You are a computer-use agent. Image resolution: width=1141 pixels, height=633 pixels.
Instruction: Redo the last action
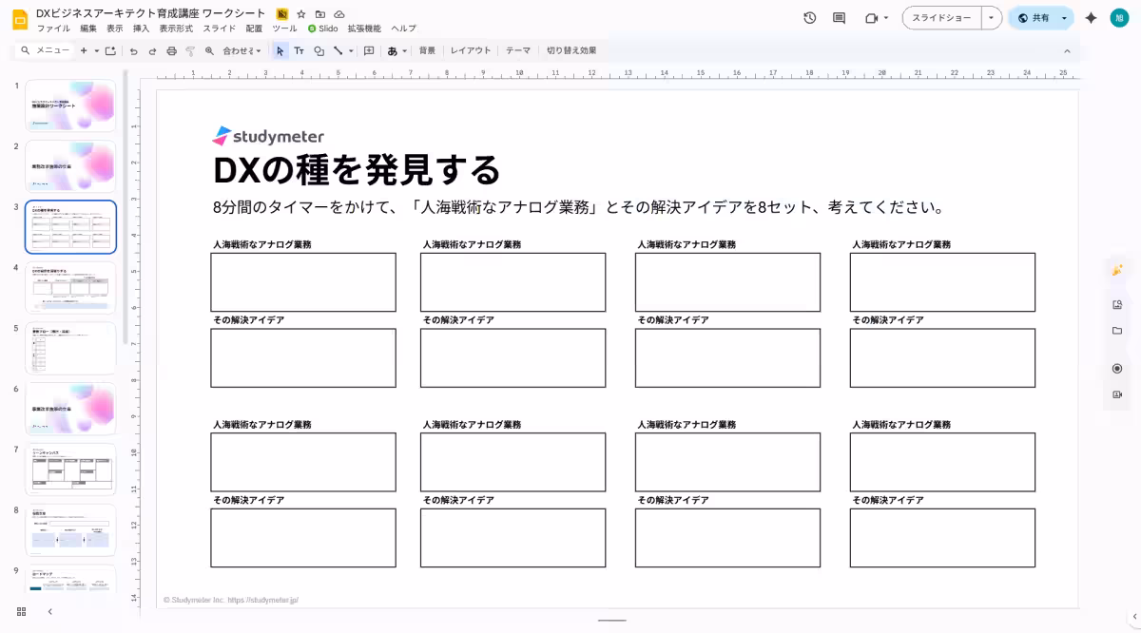(153, 51)
